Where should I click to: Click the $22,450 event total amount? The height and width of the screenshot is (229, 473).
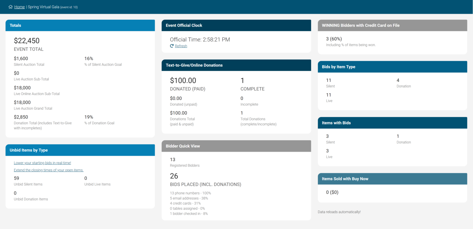27,41
